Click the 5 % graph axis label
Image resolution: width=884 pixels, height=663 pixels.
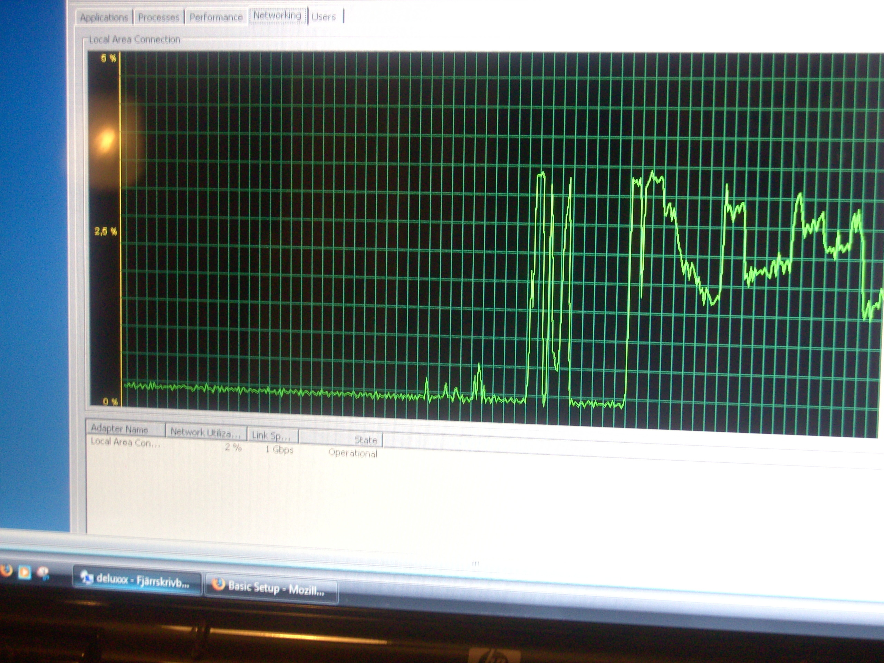click(108, 59)
